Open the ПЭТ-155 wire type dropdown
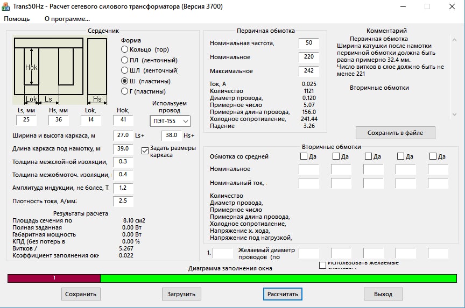The image size is (465, 308). point(170,121)
